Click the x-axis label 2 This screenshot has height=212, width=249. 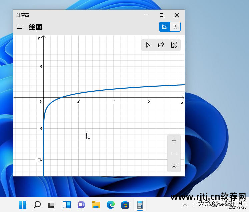pos(79,101)
